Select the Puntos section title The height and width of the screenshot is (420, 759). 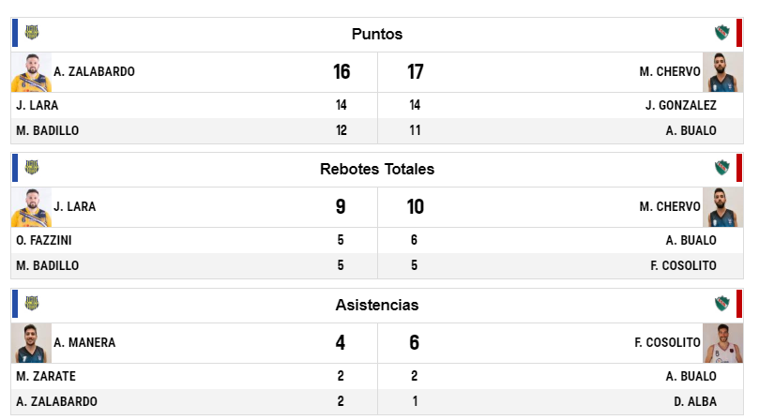pyautogui.click(x=377, y=34)
